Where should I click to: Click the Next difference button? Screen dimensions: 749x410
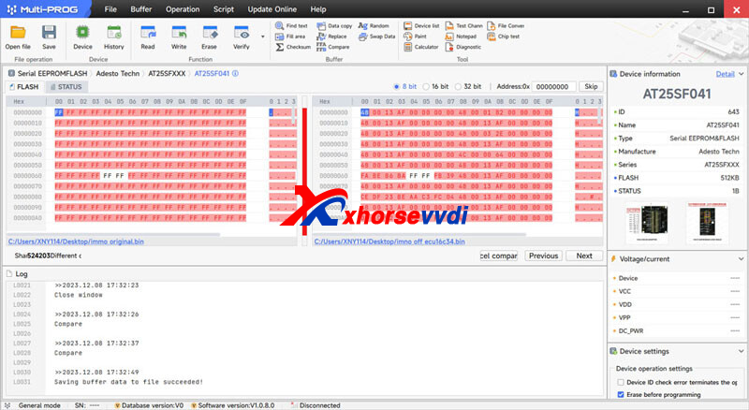[x=583, y=256]
